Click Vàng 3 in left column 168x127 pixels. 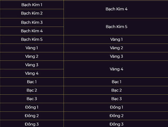coord(32,65)
